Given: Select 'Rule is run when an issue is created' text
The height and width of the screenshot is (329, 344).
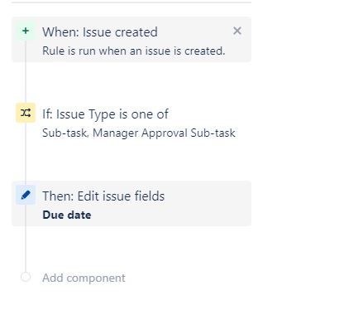Looking at the screenshot, I should [134, 51].
